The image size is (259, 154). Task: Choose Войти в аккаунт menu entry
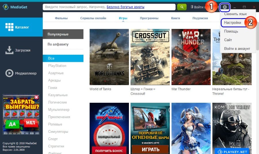click(x=237, y=49)
